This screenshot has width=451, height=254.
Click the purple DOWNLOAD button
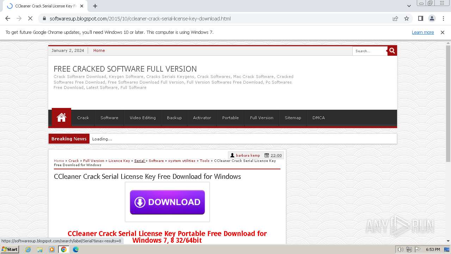pyautogui.click(x=167, y=202)
